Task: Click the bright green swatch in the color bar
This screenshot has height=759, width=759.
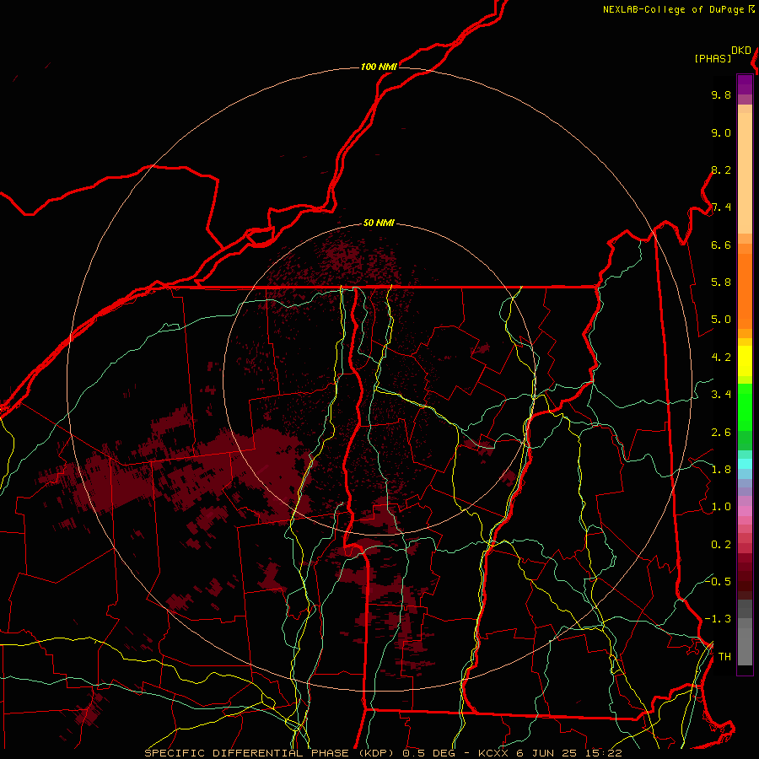Action: pos(745,406)
